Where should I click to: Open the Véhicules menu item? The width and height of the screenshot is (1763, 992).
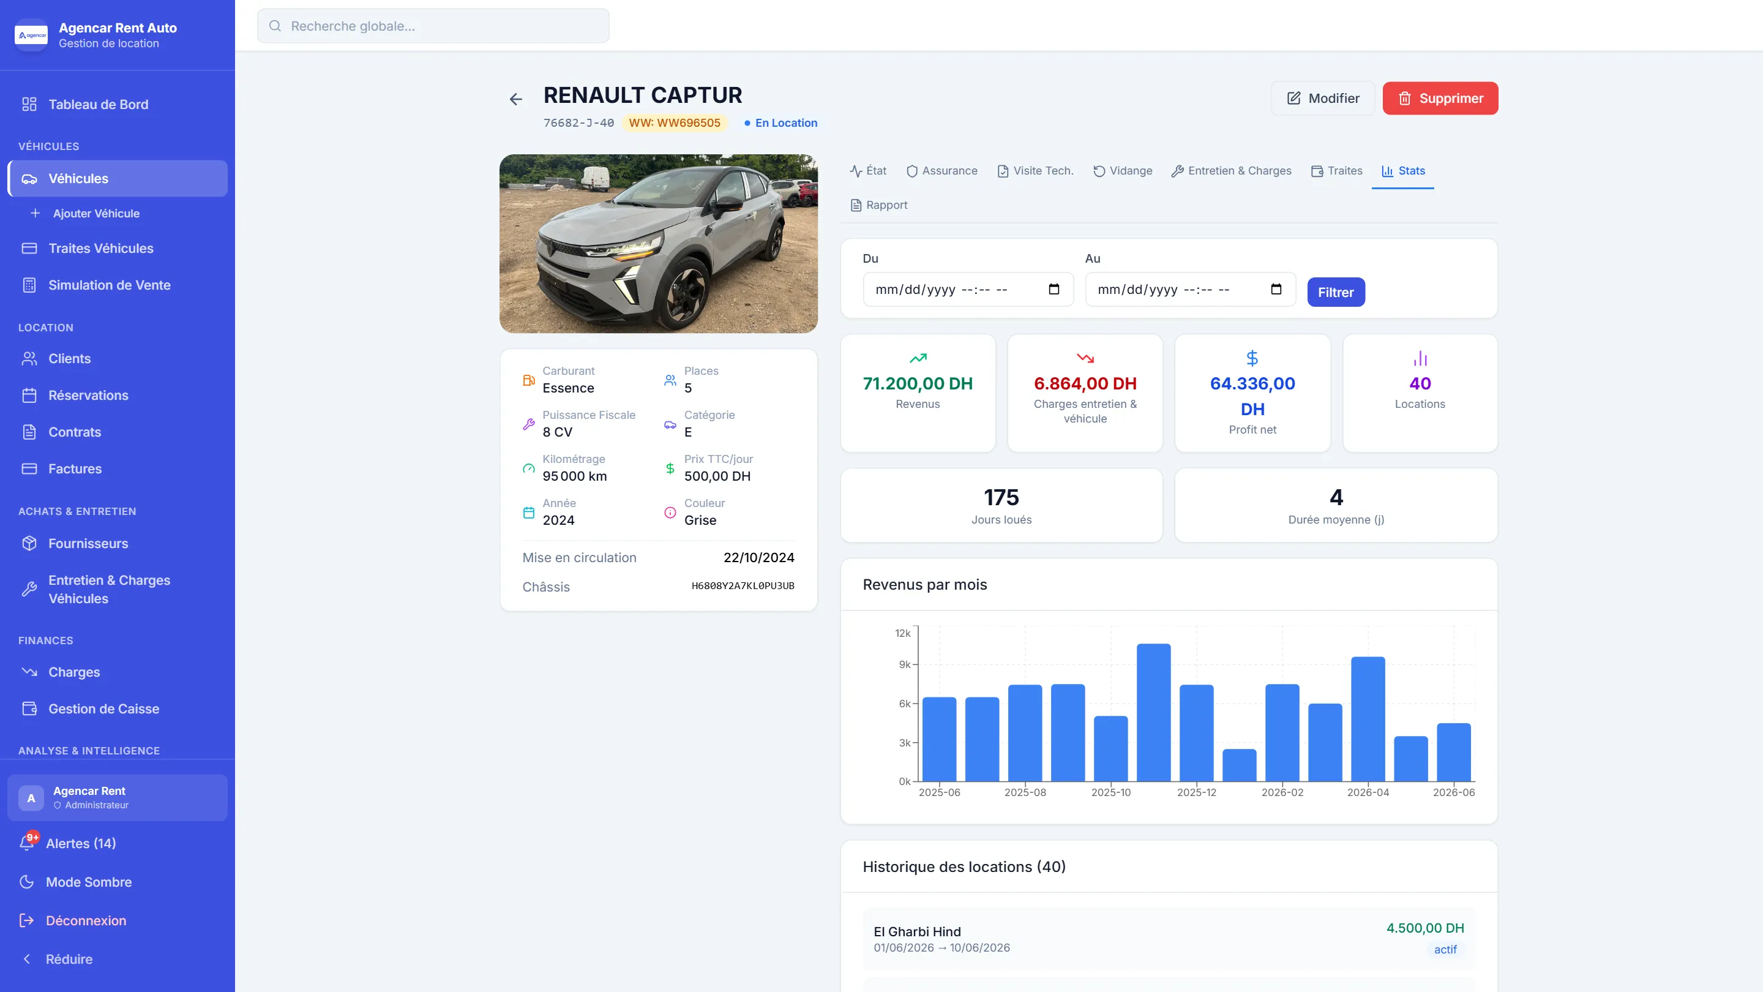pos(117,179)
